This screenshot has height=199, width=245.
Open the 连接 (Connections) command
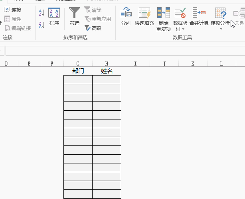(13, 10)
